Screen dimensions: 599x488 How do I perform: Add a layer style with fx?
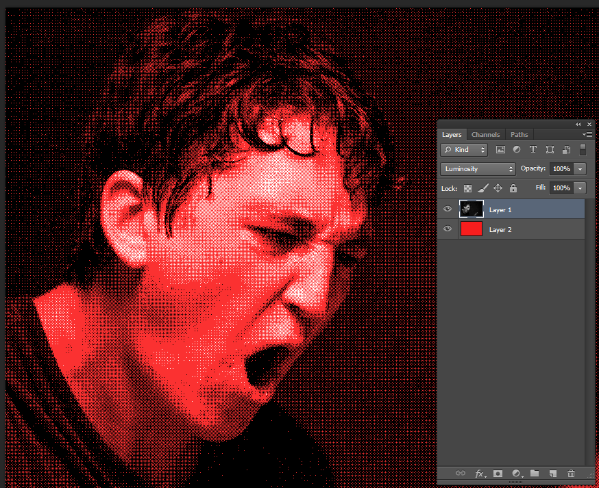(x=480, y=474)
